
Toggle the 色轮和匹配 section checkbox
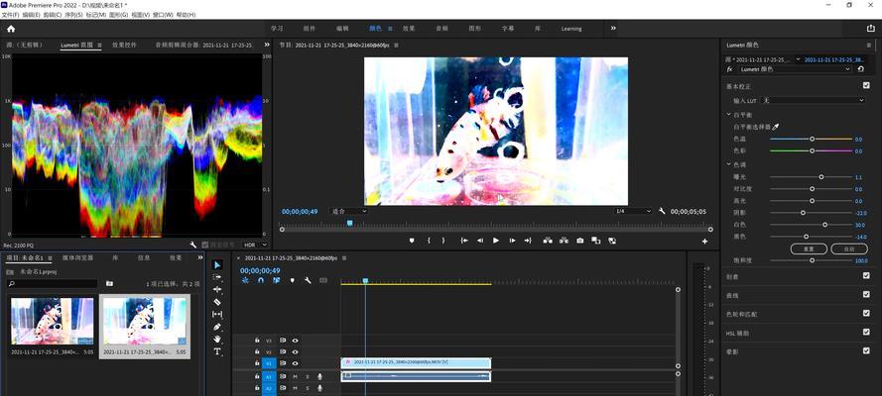point(866,313)
